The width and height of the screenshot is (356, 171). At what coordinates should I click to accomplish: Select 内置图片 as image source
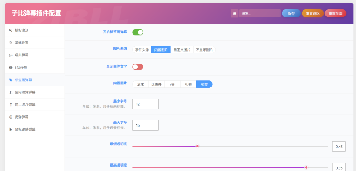coord(161,50)
